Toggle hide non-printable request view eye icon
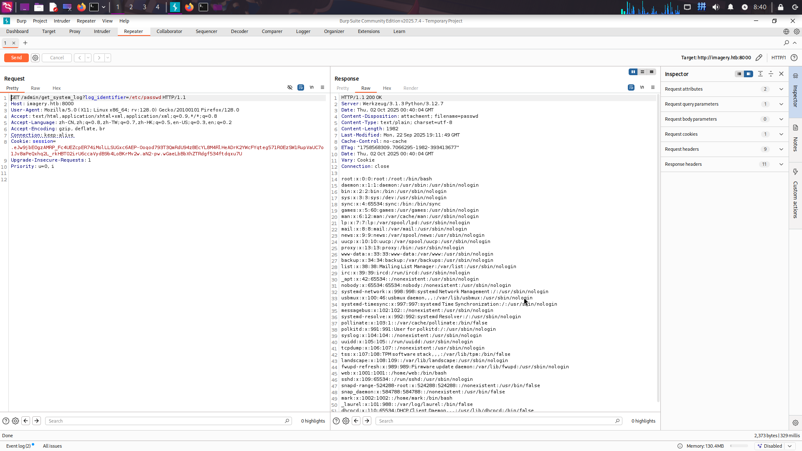The image size is (802, 451). coord(290,88)
